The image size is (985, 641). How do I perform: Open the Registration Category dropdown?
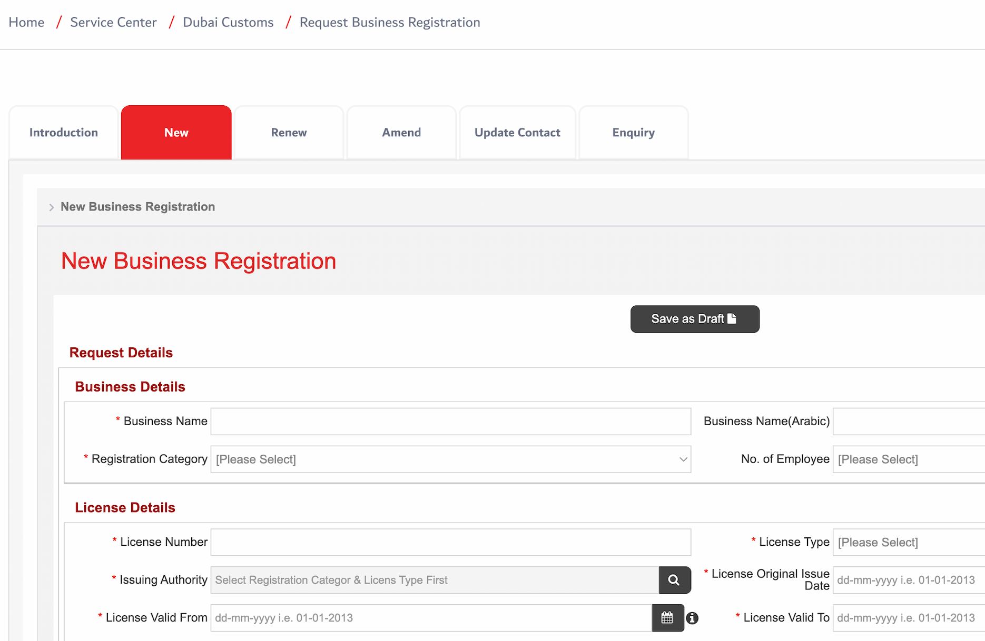point(451,459)
